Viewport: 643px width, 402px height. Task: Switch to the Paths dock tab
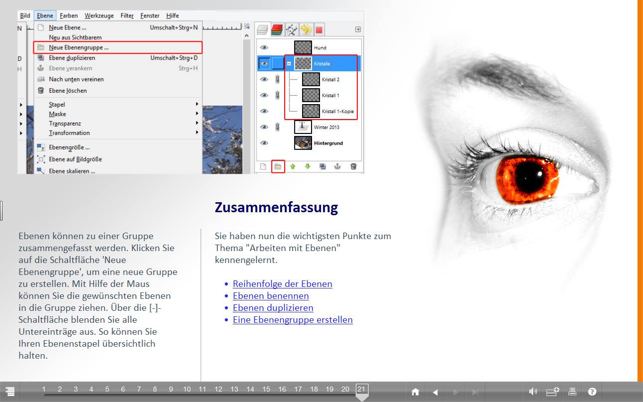pyautogui.click(x=292, y=30)
